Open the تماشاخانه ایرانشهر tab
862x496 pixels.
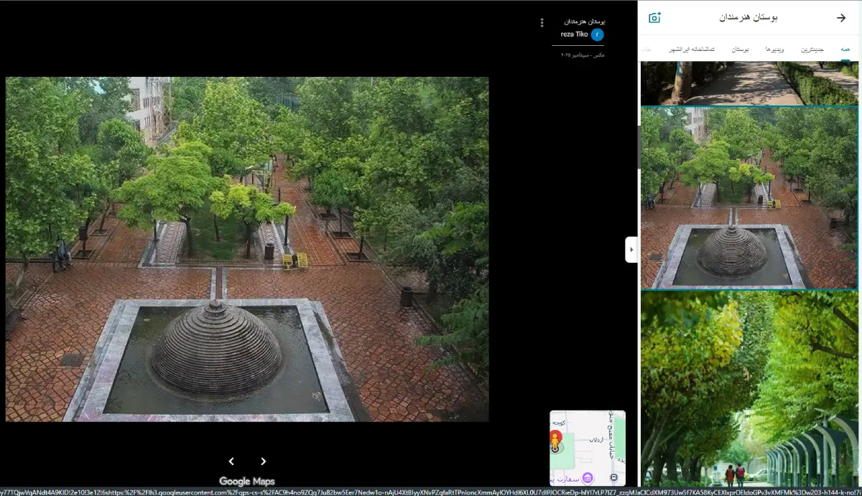click(692, 50)
